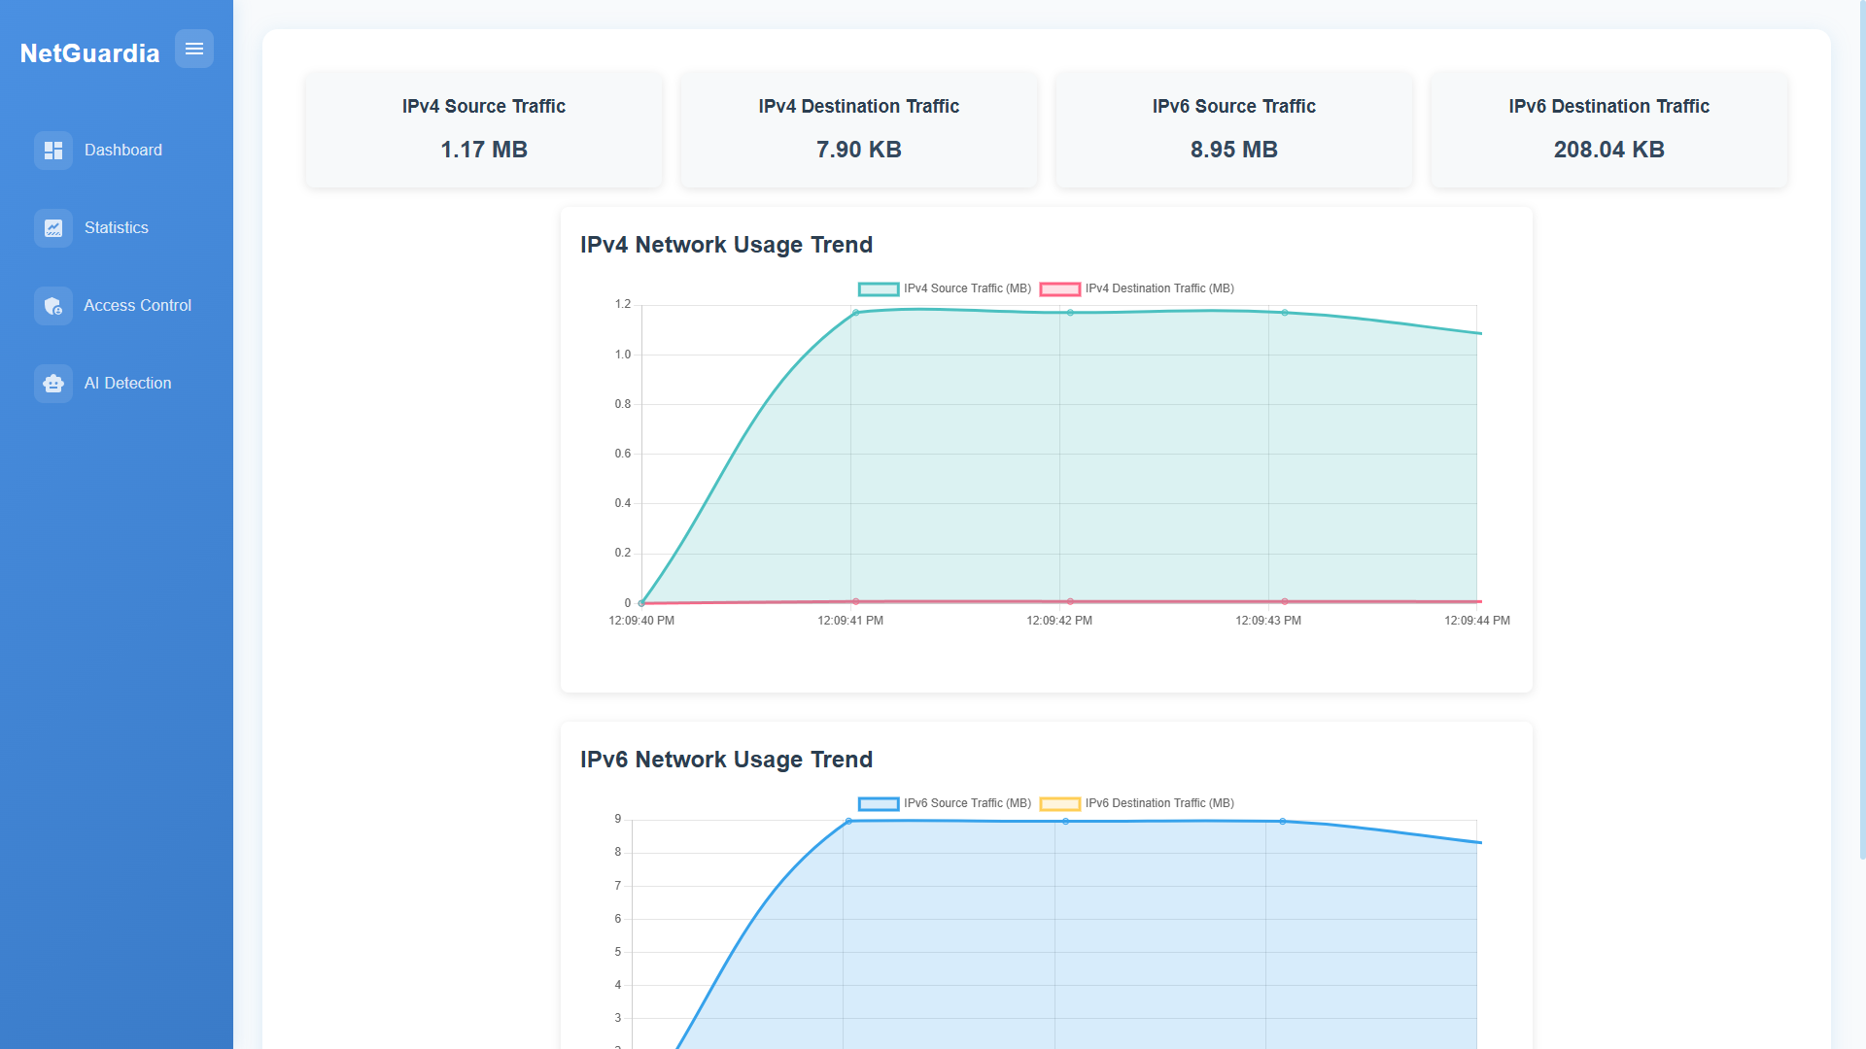Collapse sidebar with hamburger menu icon
1866x1049 pixels.
(x=194, y=49)
